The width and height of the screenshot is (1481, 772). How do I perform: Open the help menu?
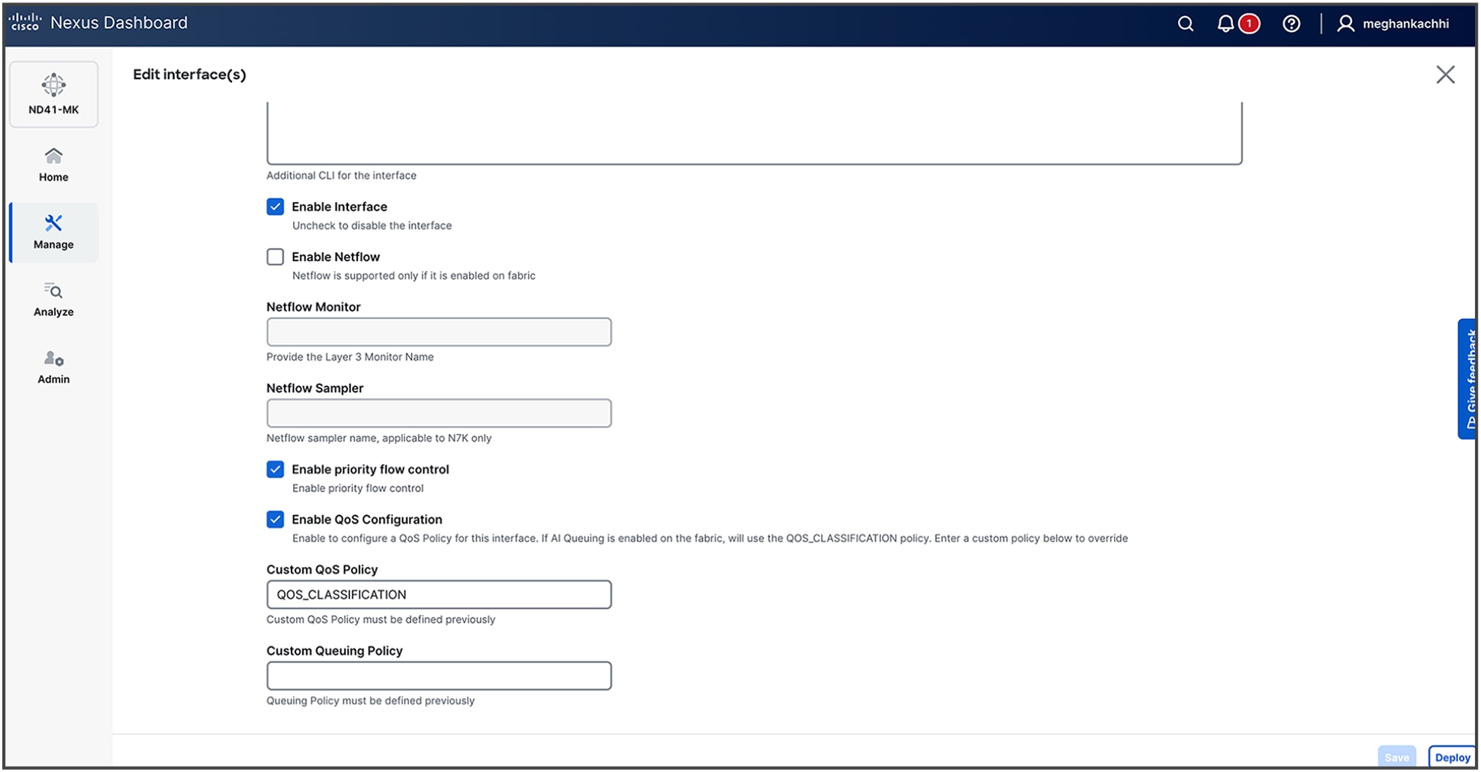tap(1293, 24)
